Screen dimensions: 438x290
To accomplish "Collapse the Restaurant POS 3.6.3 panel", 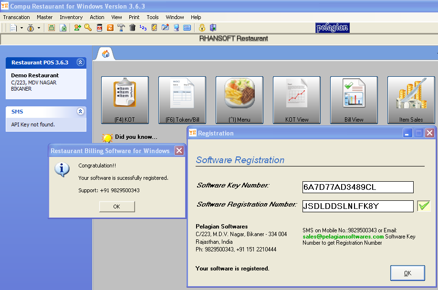I will (x=81, y=62).
